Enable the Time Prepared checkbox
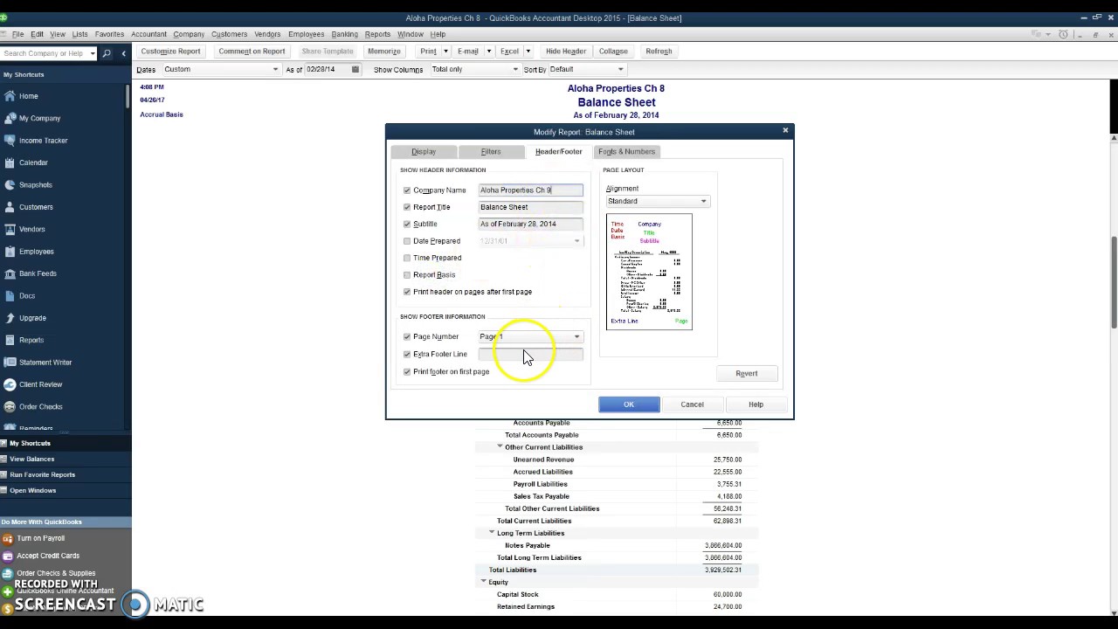1118x629 pixels. coord(407,258)
